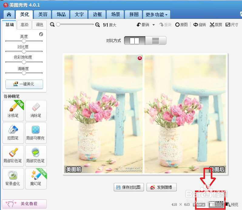Click the 保存对比图 button
This screenshot has width=242, height=210.
(129, 187)
